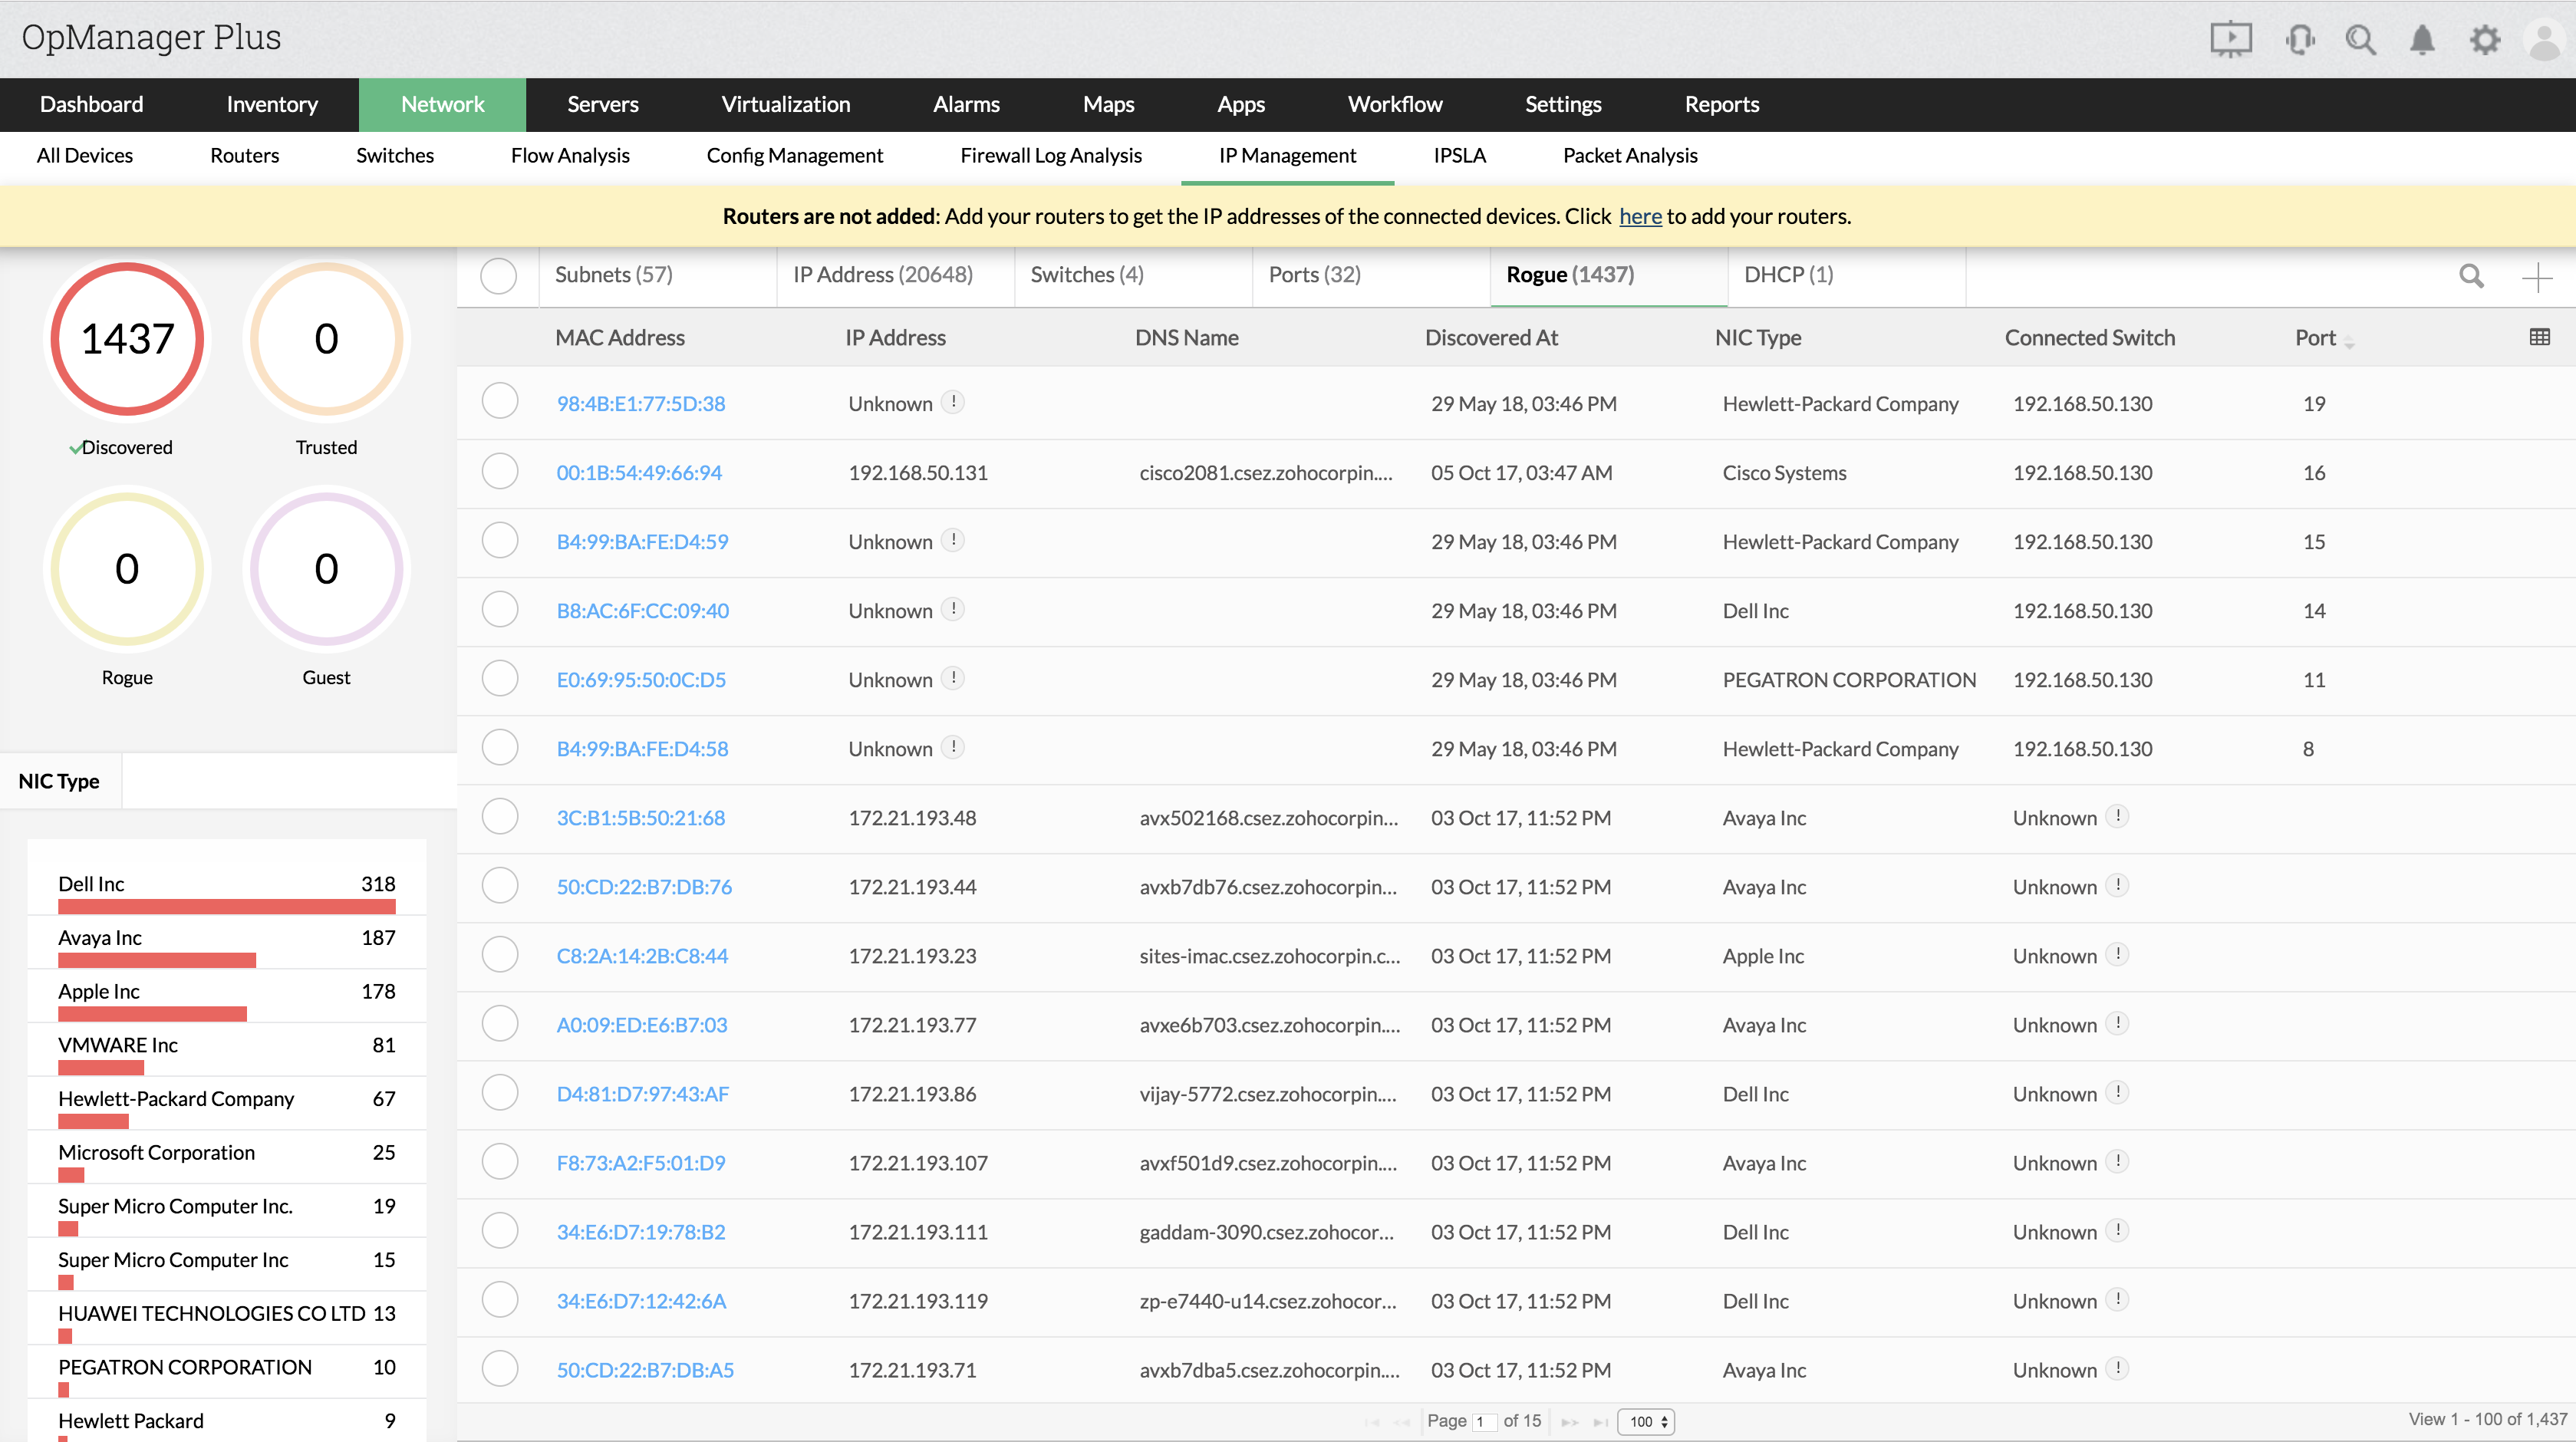This screenshot has width=2576, height=1442.
Task: Open the rows-per-page 100 dropdown
Action: pyautogui.click(x=1646, y=1421)
